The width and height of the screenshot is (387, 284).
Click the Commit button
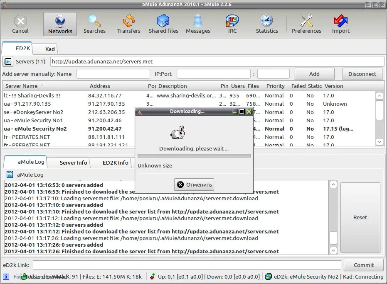(364, 265)
